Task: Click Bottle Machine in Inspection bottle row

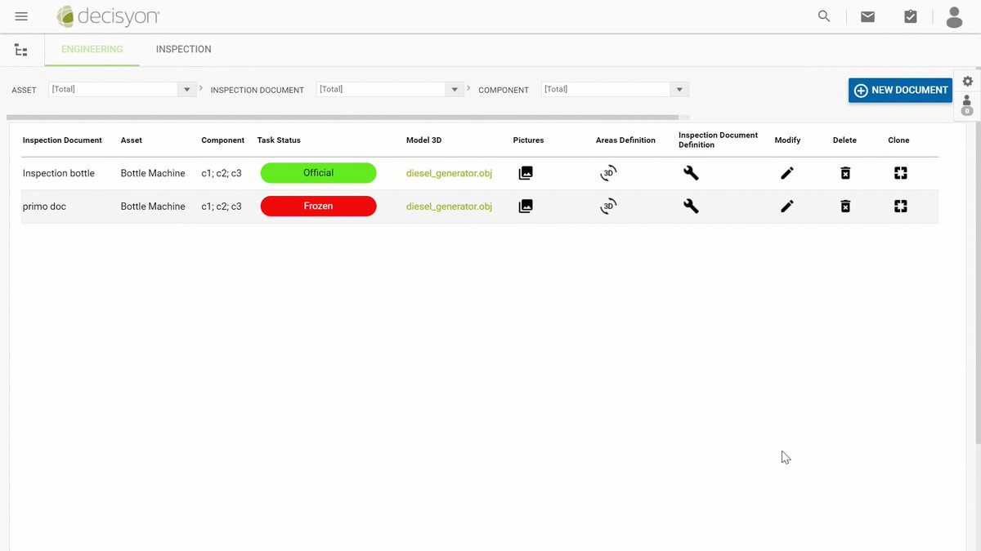Action: [153, 173]
